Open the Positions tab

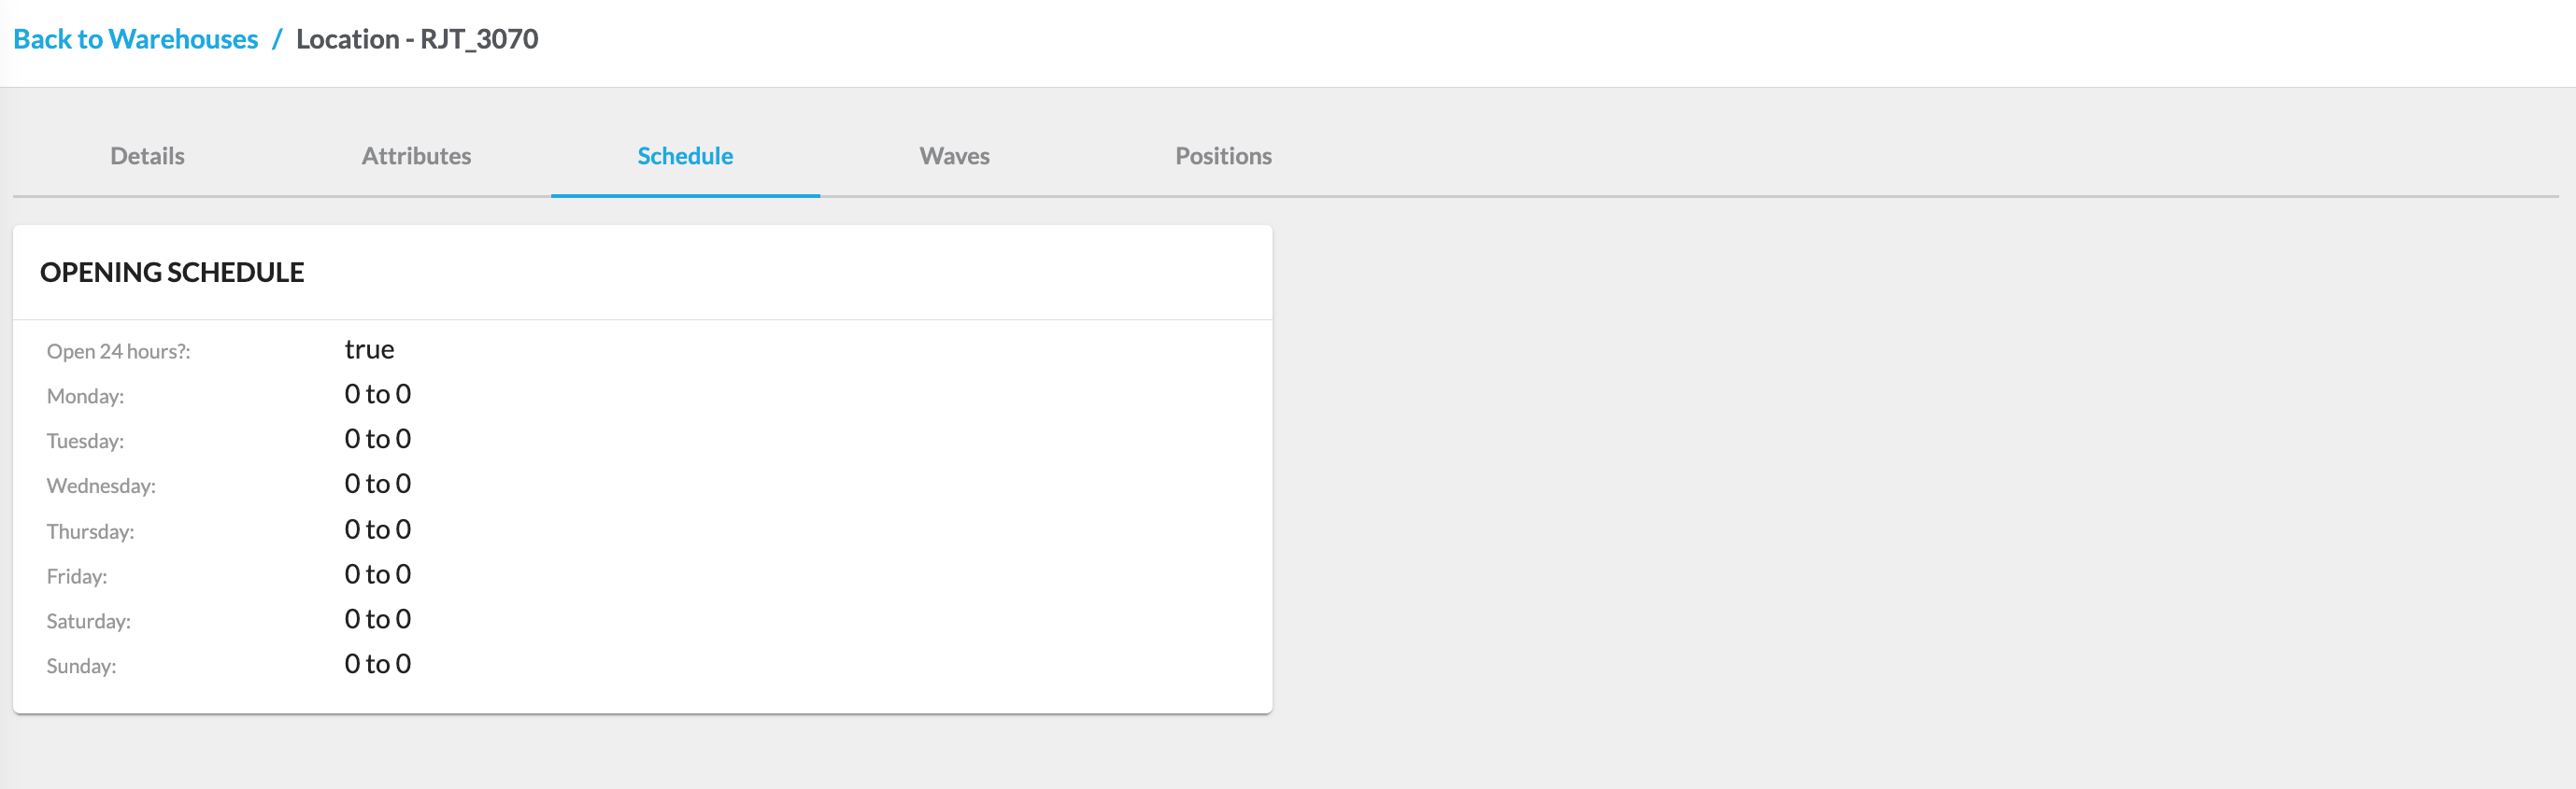tap(1223, 156)
